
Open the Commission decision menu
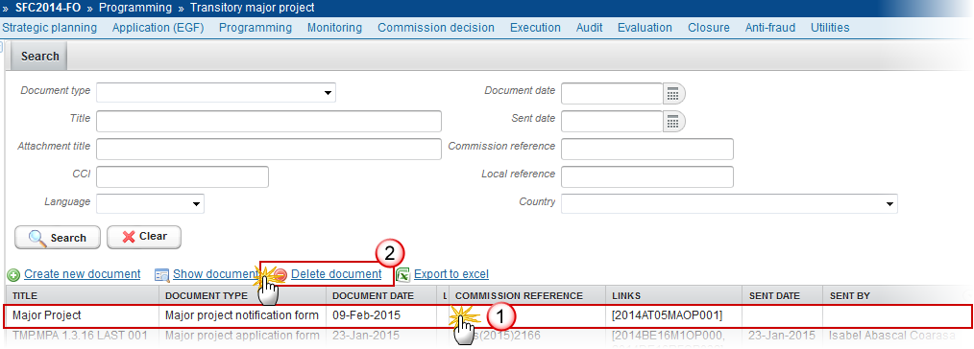click(x=436, y=28)
